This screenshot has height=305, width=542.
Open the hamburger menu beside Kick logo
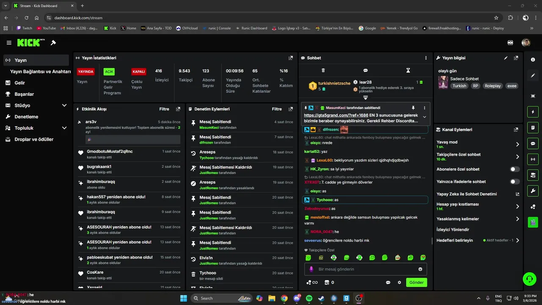[9, 43]
